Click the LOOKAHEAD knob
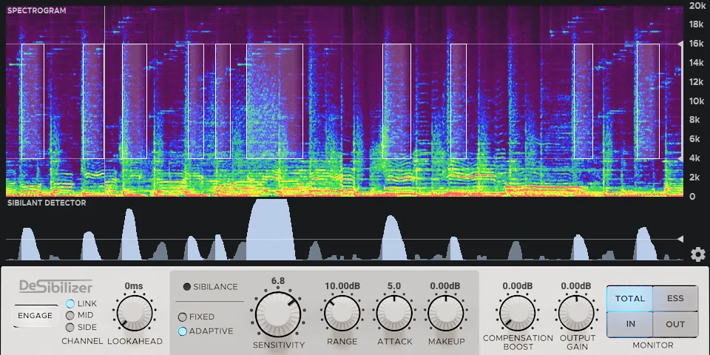Viewport: 710px width, 355px height. pos(135,314)
